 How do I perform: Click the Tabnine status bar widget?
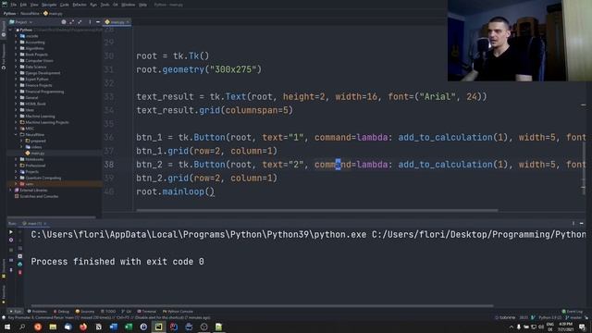pyautogui.click(x=505, y=317)
